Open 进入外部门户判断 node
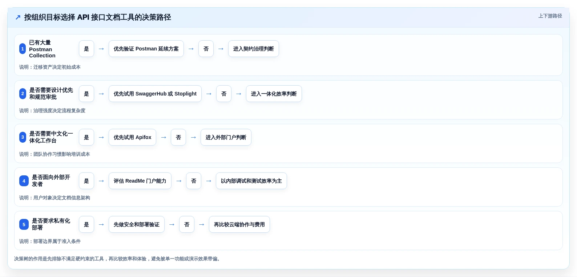This screenshot has height=277, width=577. [x=226, y=137]
